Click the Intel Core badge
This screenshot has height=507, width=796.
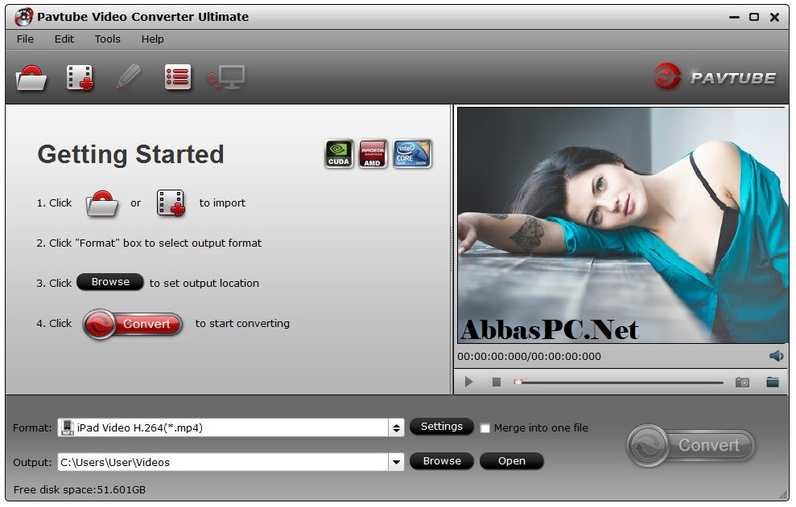(412, 153)
